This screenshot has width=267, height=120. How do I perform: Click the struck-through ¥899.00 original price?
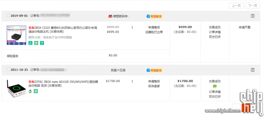[x=113, y=27]
